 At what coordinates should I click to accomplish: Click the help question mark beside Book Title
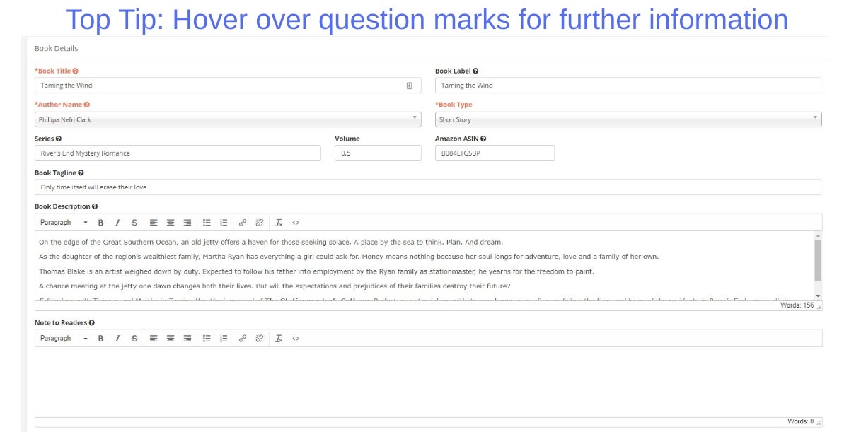coord(76,71)
